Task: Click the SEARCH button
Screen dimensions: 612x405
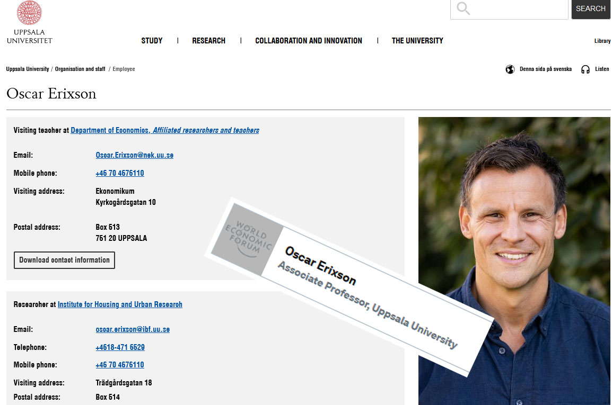Action: coord(591,8)
